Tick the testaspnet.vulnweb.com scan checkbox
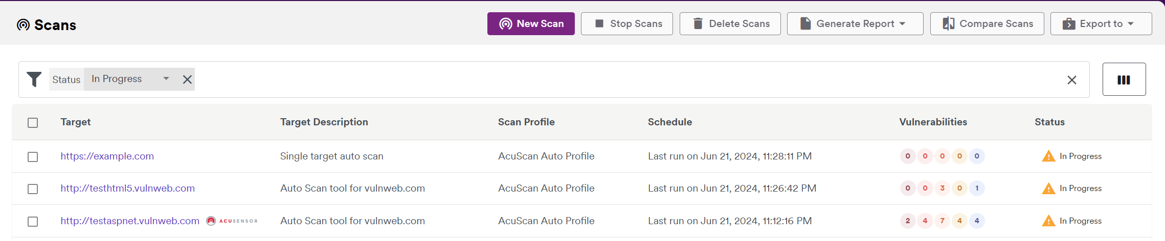This screenshot has height=241, width=1165. tap(33, 222)
